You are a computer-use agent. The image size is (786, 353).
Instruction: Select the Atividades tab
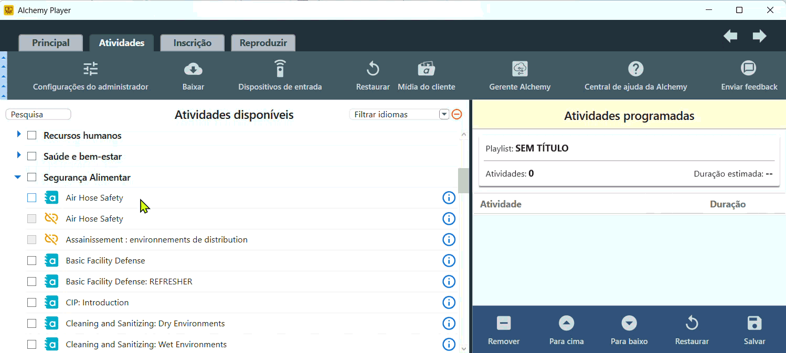coord(122,43)
